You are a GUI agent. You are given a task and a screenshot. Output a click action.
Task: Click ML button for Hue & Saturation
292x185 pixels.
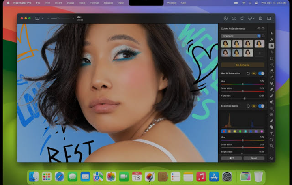pos(254,73)
